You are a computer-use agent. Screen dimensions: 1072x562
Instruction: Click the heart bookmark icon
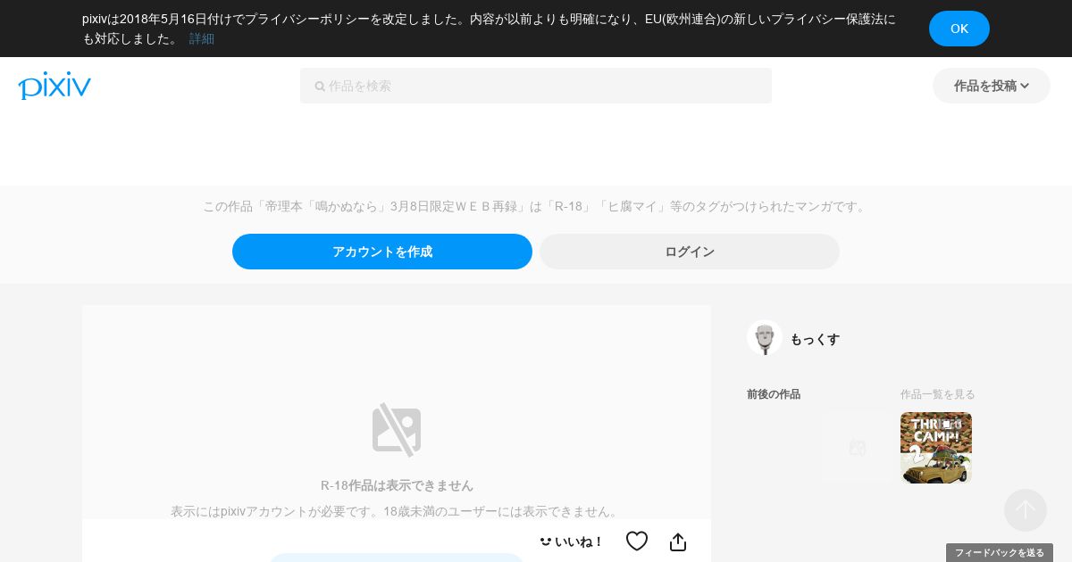[x=637, y=541]
